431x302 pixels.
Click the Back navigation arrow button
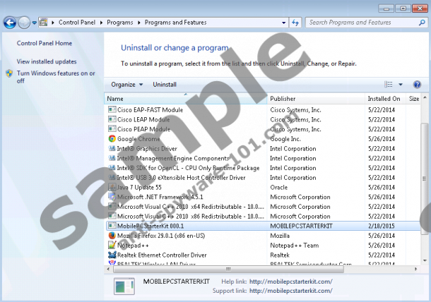click(10, 23)
